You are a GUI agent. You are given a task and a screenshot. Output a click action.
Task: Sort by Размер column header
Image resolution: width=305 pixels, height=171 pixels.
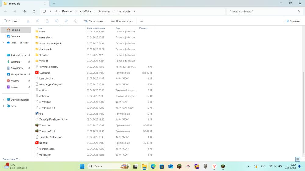pyautogui.click(x=143, y=28)
